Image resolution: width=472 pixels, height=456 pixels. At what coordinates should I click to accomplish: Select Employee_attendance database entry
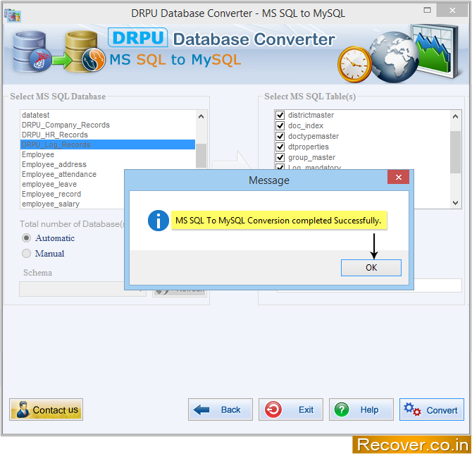coord(73,174)
